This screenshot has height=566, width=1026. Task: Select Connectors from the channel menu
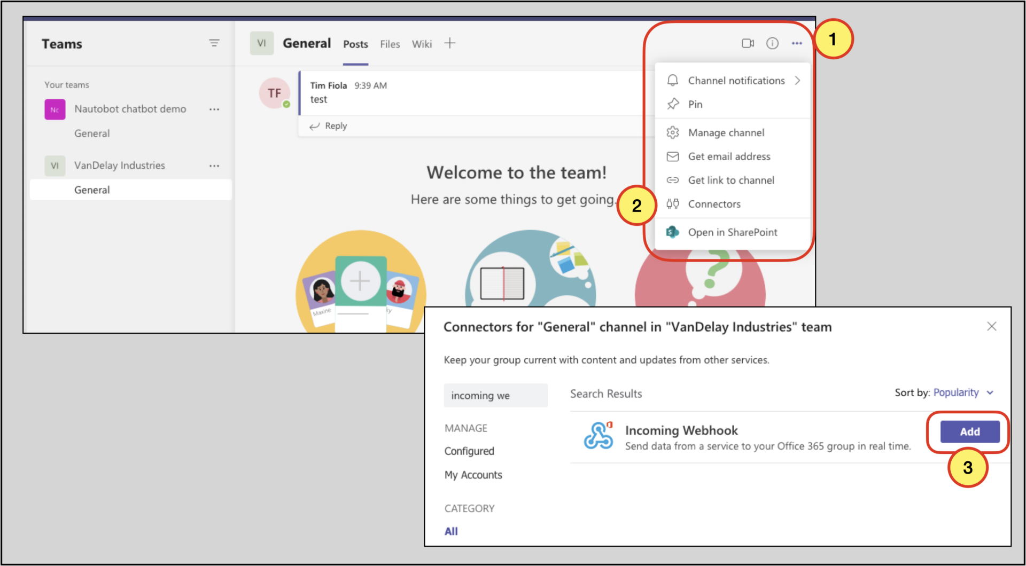(x=714, y=204)
